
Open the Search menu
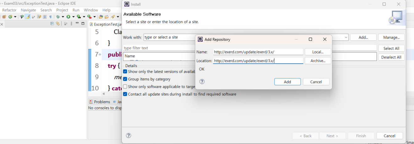point(46,10)
